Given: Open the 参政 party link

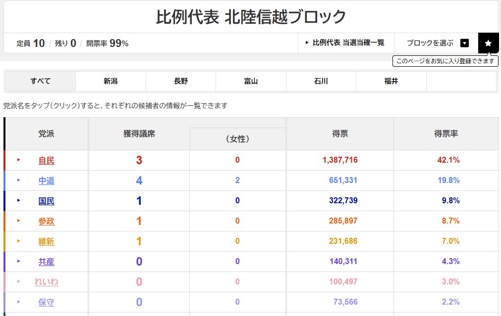Looking at the screenshot, I should coord(46,221).
